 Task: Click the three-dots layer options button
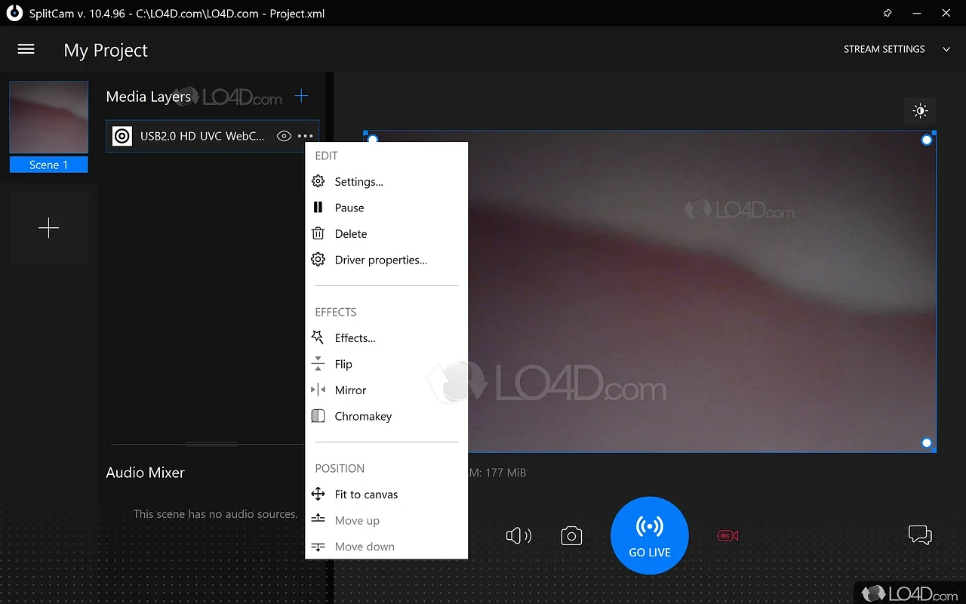(x=305, y=137)
